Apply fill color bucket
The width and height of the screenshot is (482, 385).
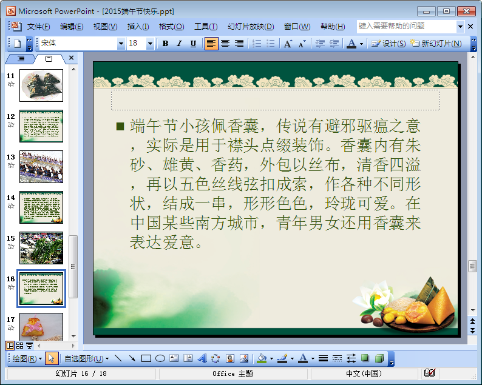pyautogui.click(x=262, y=358)
